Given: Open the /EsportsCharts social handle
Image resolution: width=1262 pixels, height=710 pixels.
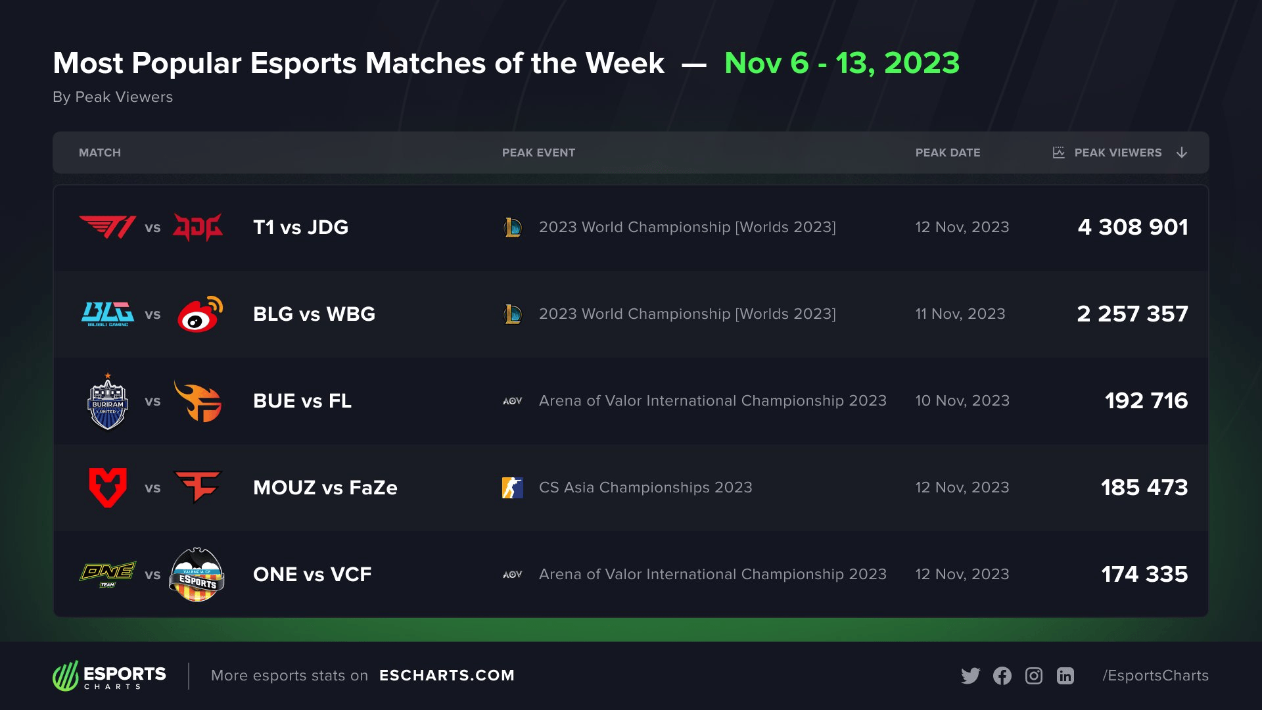Looking at the screenshot, I should pos(1156,676).
